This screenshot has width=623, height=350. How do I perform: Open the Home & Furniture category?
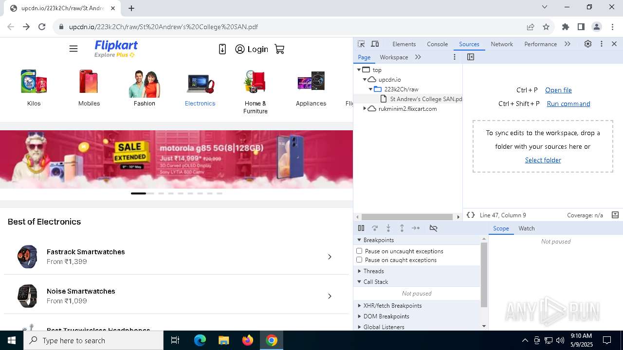point(256,92)
